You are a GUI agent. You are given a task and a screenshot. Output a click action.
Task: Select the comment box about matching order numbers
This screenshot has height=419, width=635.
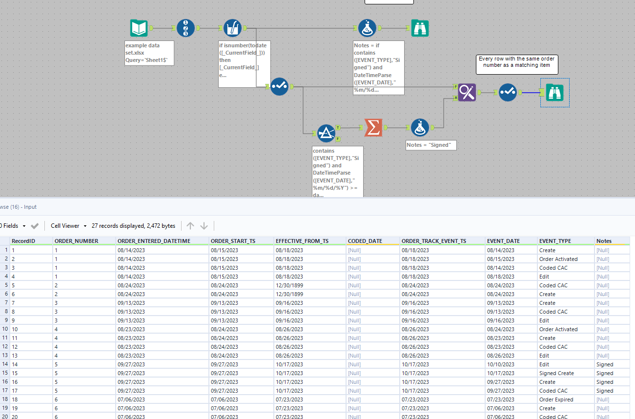point(516,64)
